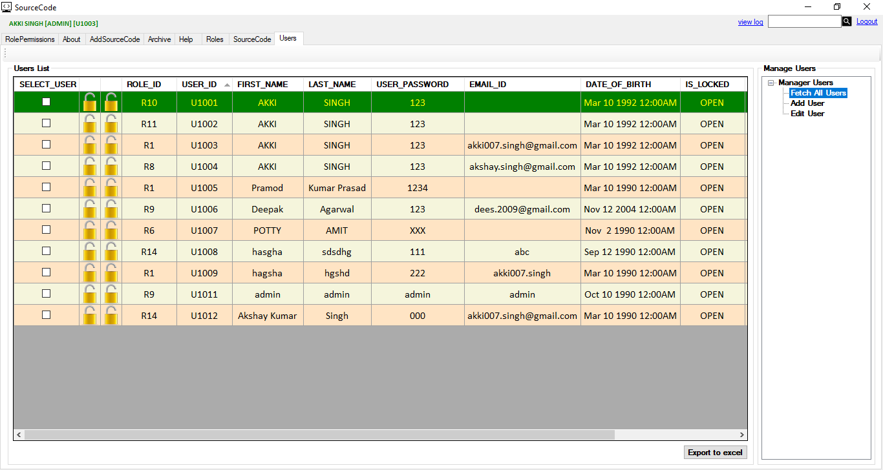
Task: Open the Roles tab
Action: [x=215, y=39]
